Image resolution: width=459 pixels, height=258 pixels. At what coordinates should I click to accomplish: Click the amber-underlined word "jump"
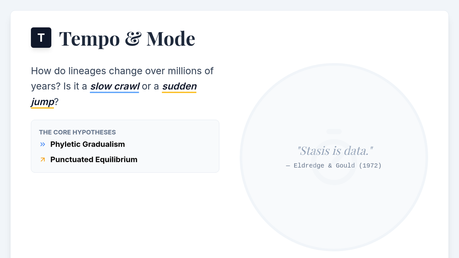(x=42, y=102)
